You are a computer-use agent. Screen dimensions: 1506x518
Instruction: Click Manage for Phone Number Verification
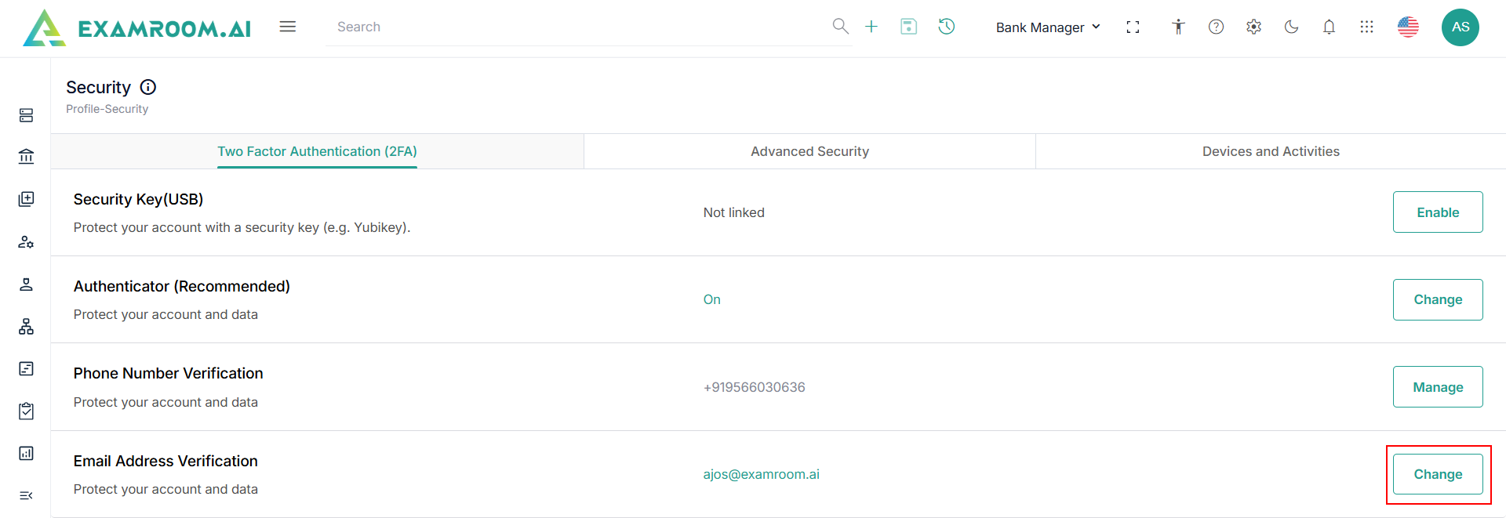[1437, 387]
